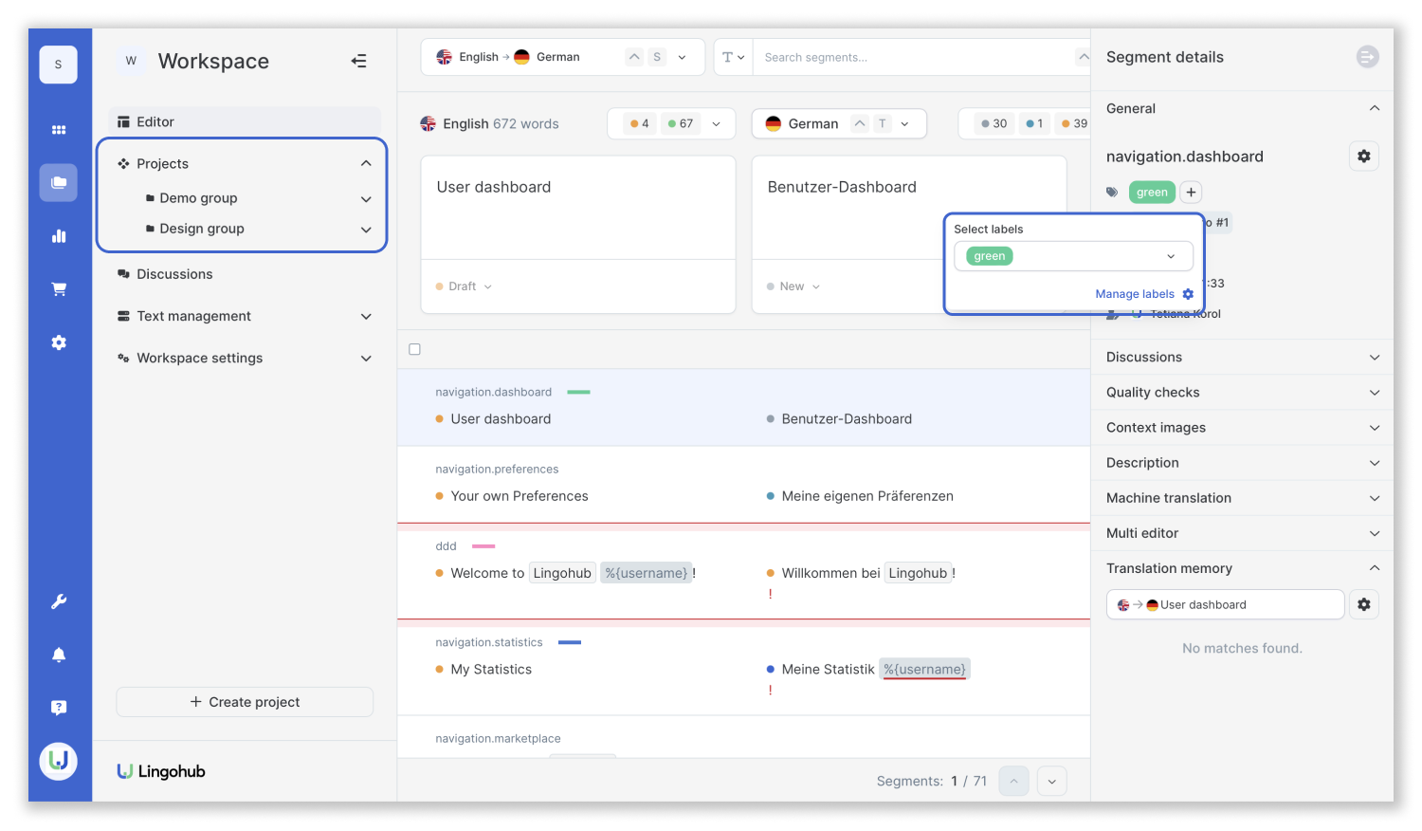Open the shopping cart marketplace icon
1422x831 pixels.
coord(59,289)
